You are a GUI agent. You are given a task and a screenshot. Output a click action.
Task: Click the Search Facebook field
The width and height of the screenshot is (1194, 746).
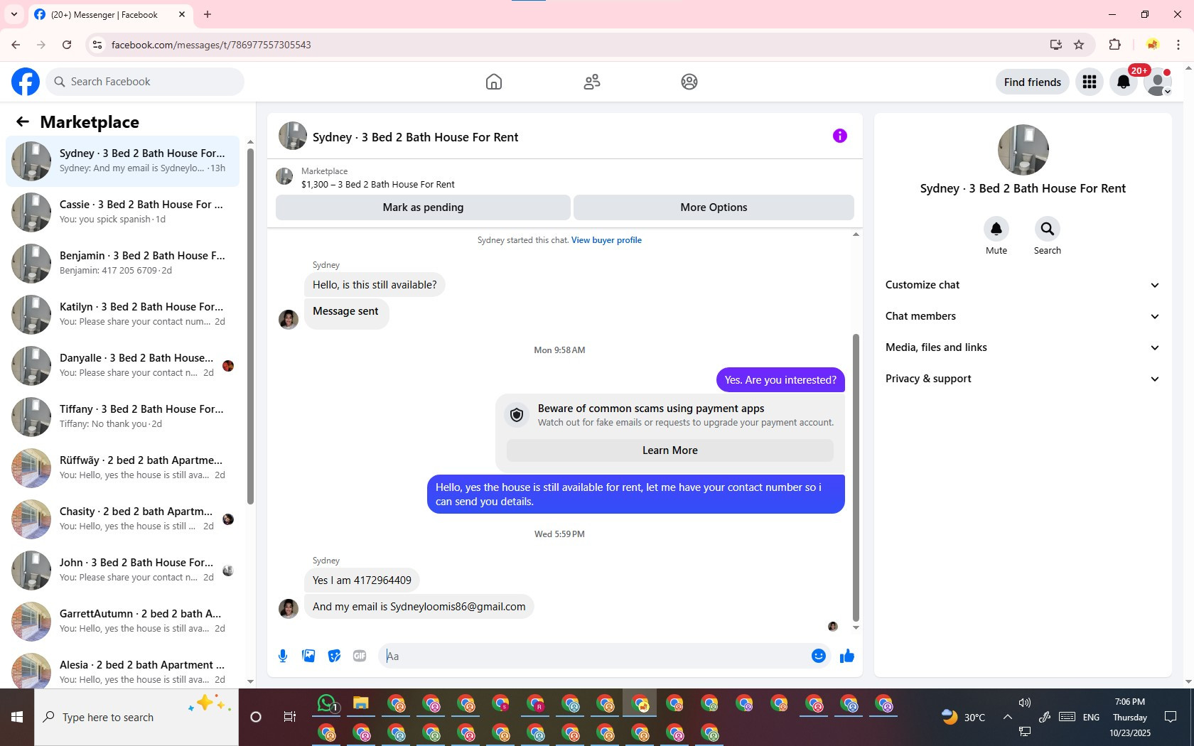click(146, 82)
